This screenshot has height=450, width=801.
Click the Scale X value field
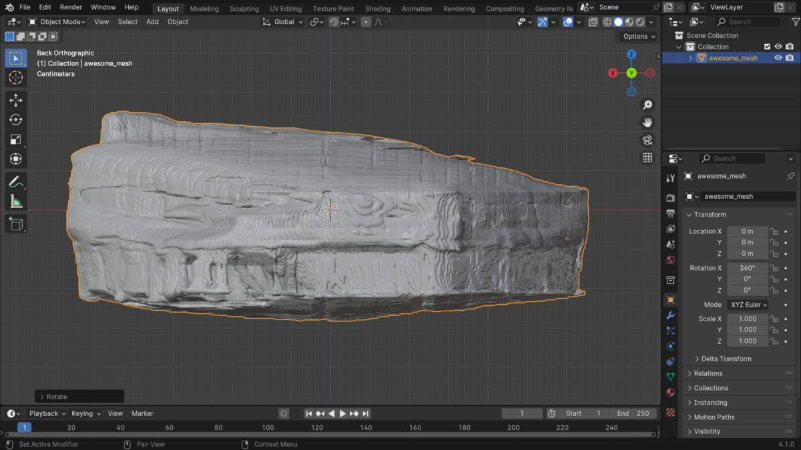pyautogui.click(x=748, y=319)
